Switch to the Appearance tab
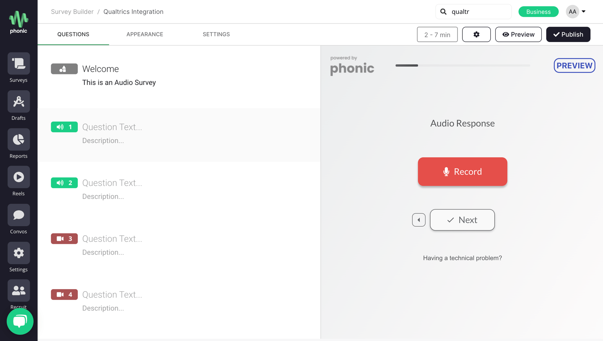Screen dimensions: 603x341 click(x=145, y=34)
